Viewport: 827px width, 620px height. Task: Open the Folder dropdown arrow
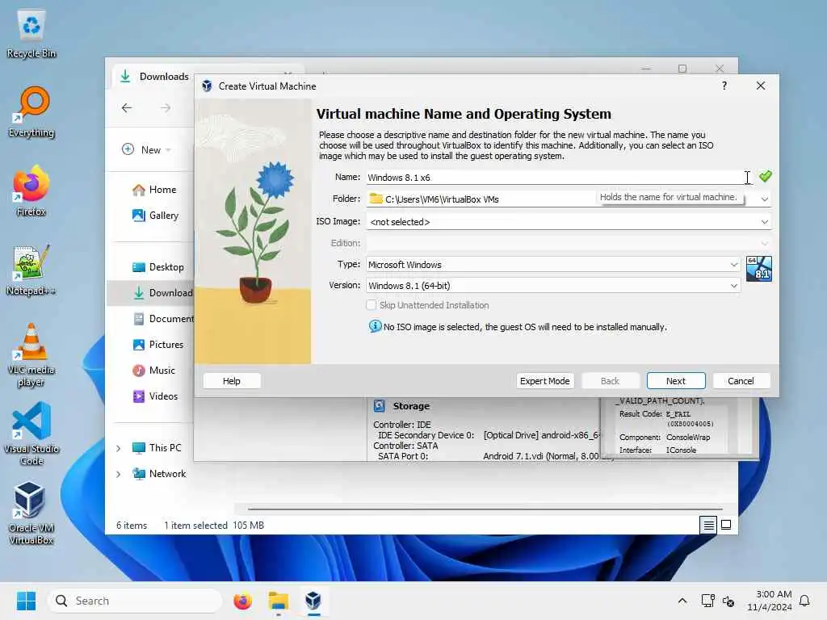click(x=764, y=199)
